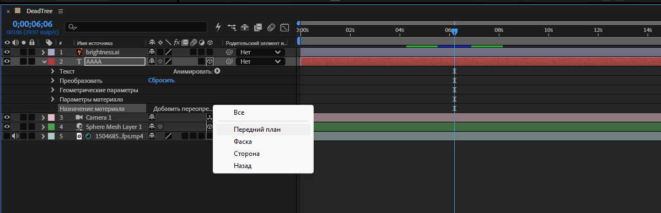Click the Сбросить reset link
Image resolution: width=661 pixels, height=213 pixels.
click(x=161, y=80)
